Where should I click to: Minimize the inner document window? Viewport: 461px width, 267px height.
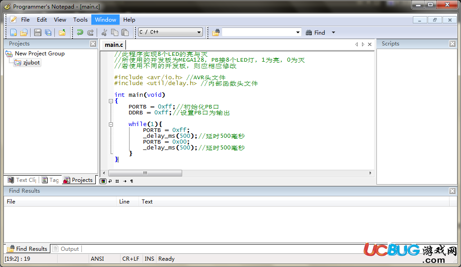[x=420, y=20]
